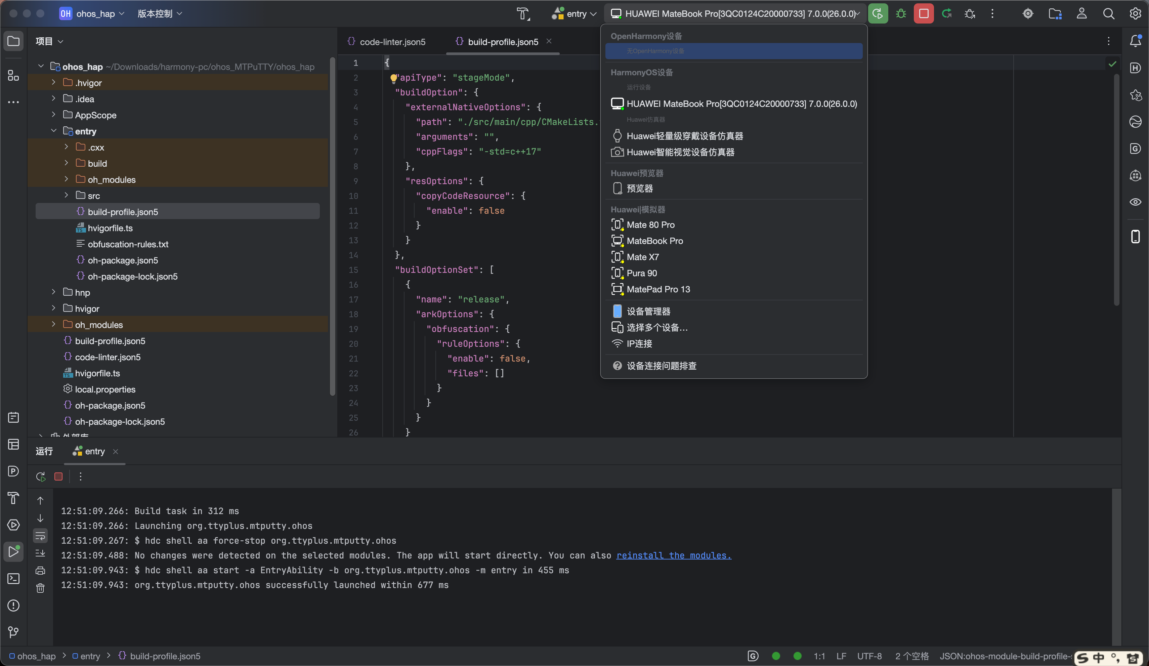This screenshot has width=1149, height=666.
Task: Open the 版本控制 dropdown menu
Action: [x=160, y=14]
